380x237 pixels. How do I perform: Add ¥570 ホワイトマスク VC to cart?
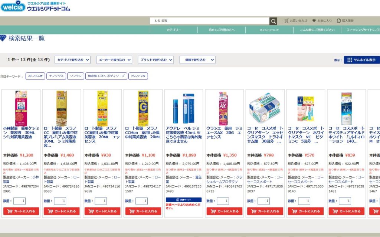(306, 211)
